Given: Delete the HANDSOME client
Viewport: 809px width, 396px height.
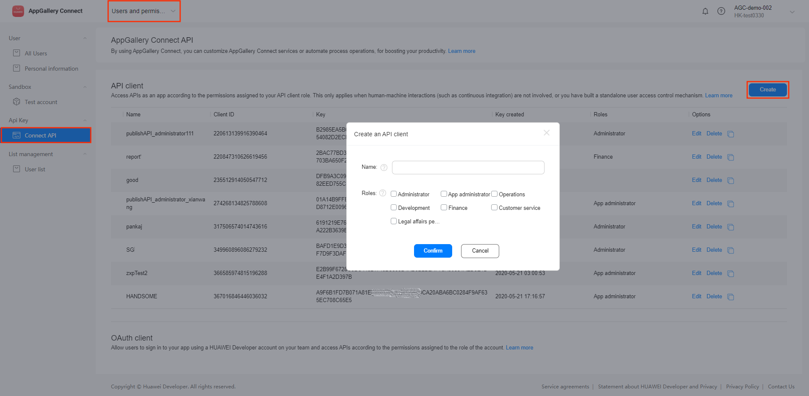Looking at the screenshot, I should (714, 296).
